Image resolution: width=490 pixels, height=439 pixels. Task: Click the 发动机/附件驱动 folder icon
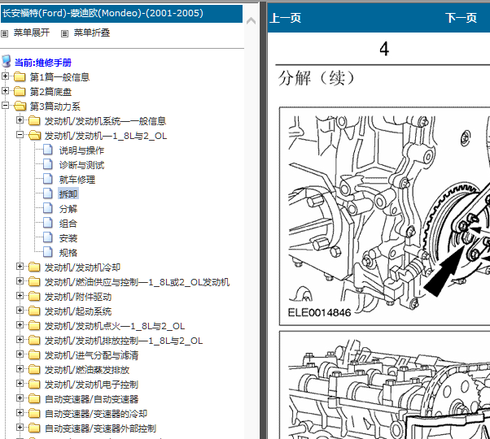click(34, 297)
